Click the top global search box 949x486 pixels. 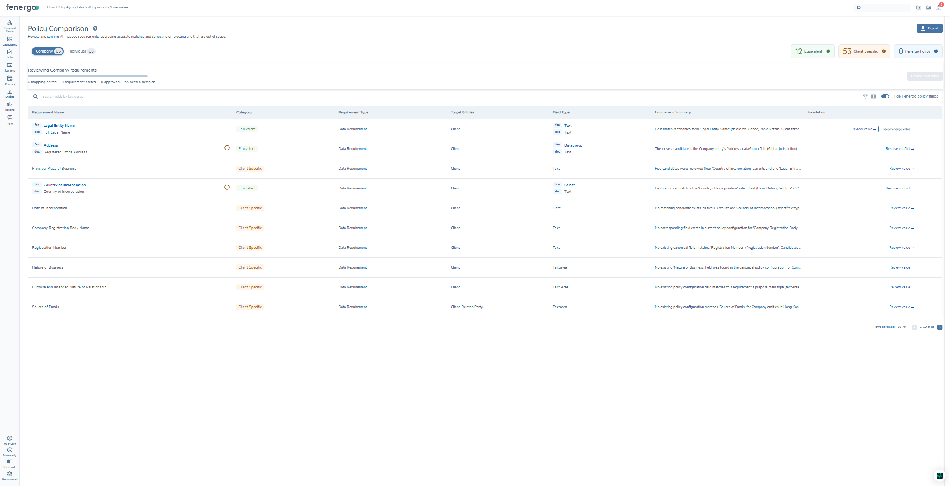coord(882,7)
